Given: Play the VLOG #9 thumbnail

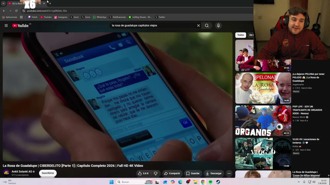Looking at the screenshot, I should coord(263,153).
